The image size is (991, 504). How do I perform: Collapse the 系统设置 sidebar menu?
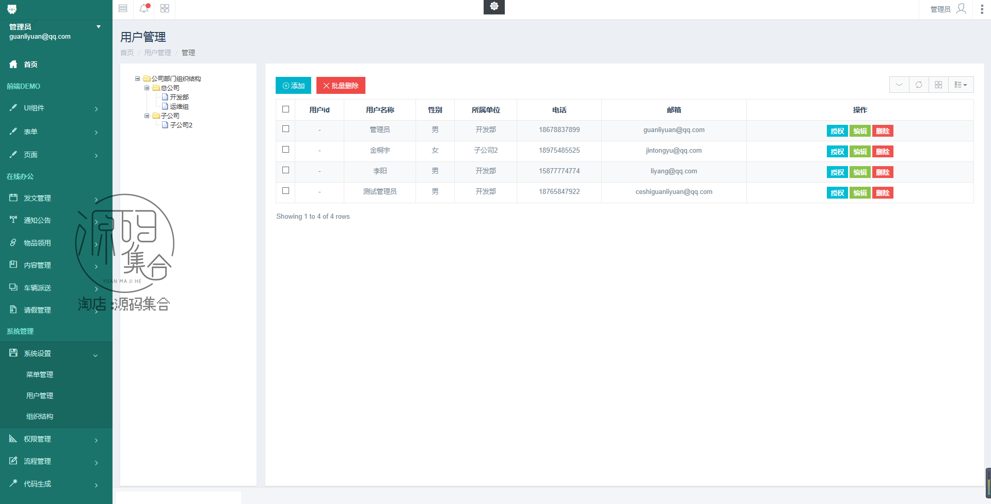(56, 353)
